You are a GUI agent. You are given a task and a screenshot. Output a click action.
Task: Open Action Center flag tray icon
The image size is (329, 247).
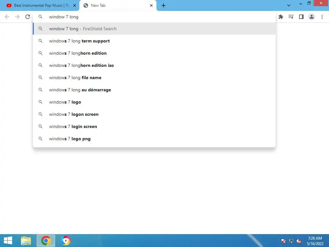coord(283,241)
